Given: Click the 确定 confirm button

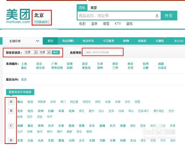Looking at the screenshot, I should point(56,52).
